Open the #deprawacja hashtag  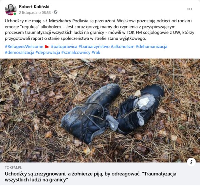tap(48, 53)
